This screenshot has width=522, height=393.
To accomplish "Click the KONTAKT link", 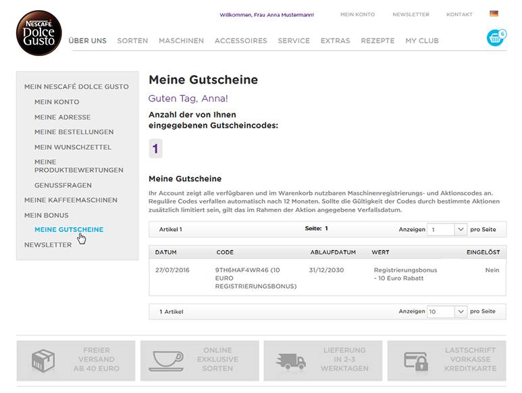I will (x=459, y=15).
